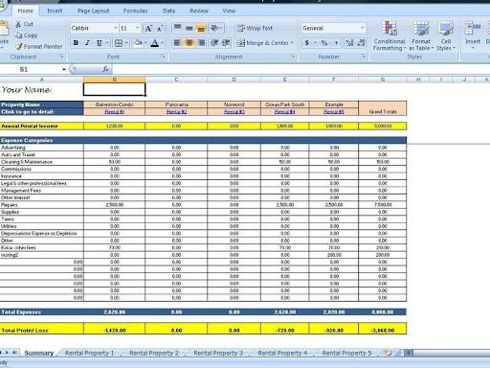Click Merge & Center button
Image resolution: width=490 pixels, height=368 pixels.
click(x=262, y=43)
